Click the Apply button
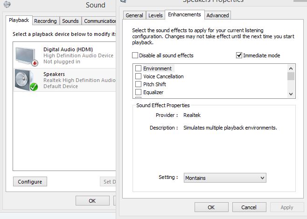Viewport: 307px width, 219px height. click(287, 207)
